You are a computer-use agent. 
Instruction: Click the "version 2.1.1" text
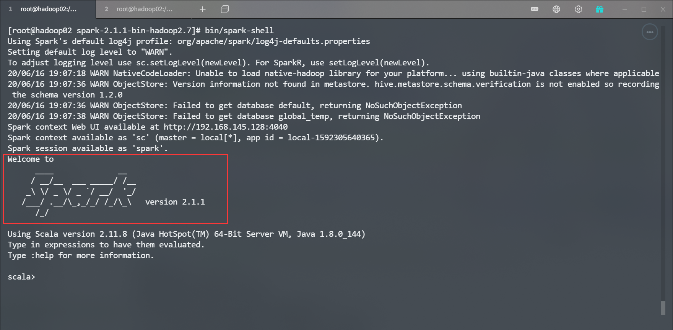point(175,202)
